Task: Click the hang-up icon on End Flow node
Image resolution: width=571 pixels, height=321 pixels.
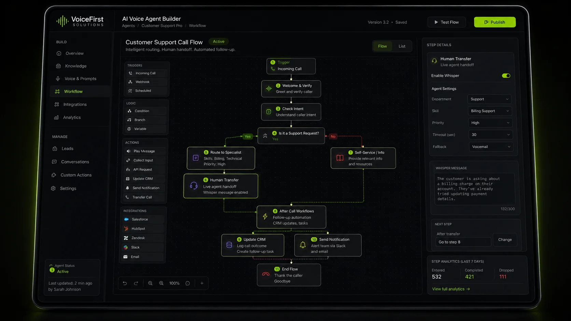Action: [x=266, y=274]
